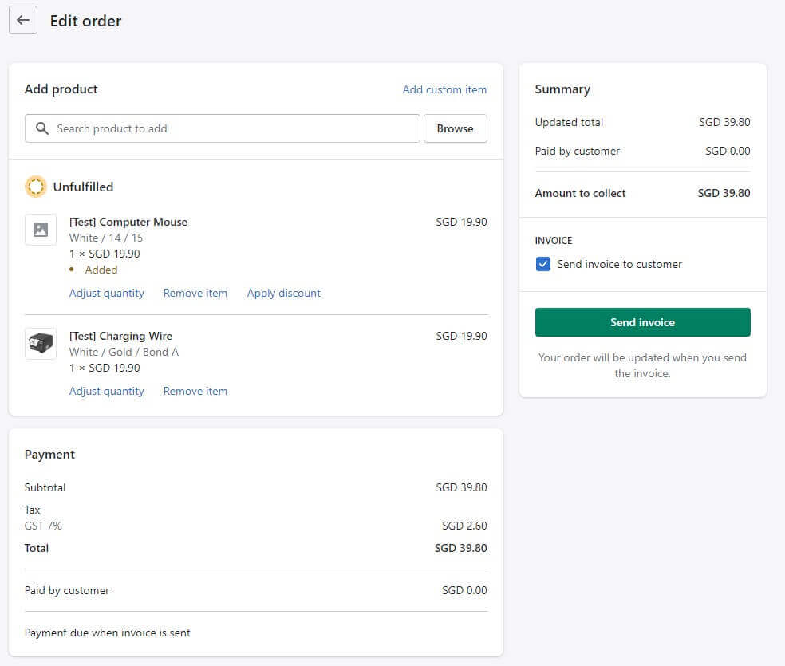This screenshot has width=785, height=666.
Task: Click the Summary card heading
Action: [x=562, y=89]
